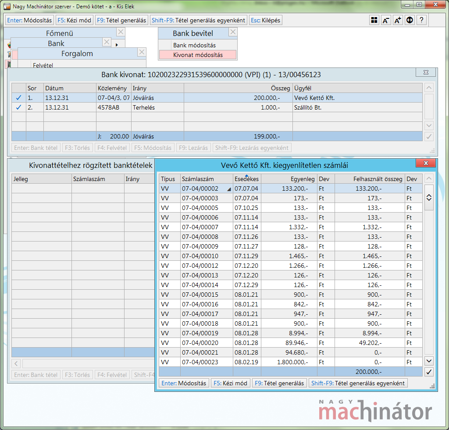Close the Főmenü panel
The image size is (449, 430).
121,32
